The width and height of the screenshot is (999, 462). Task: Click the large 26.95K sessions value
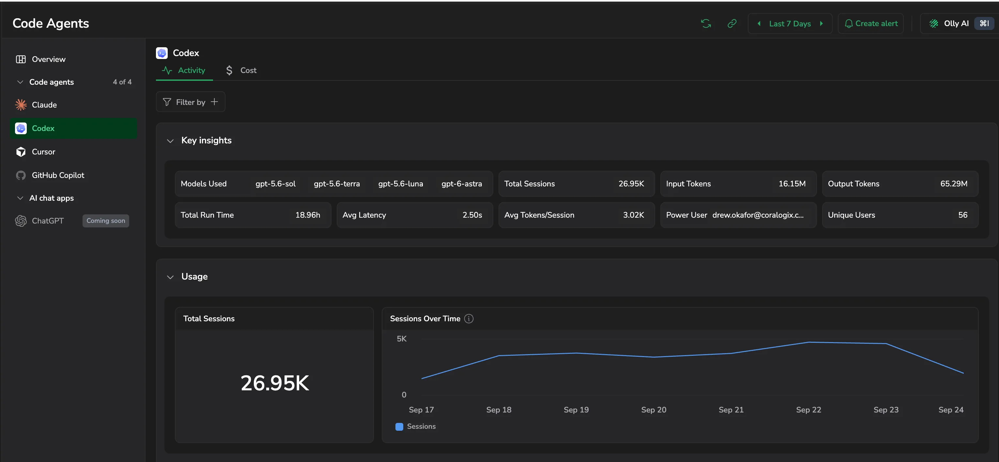275,383
